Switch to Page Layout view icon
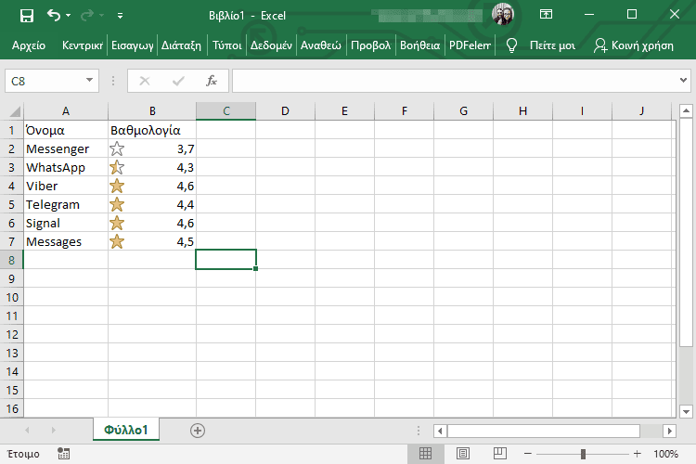696x464 pixels. 462,454
